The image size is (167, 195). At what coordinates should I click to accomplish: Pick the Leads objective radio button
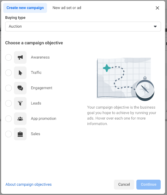[x=8, y=103]
